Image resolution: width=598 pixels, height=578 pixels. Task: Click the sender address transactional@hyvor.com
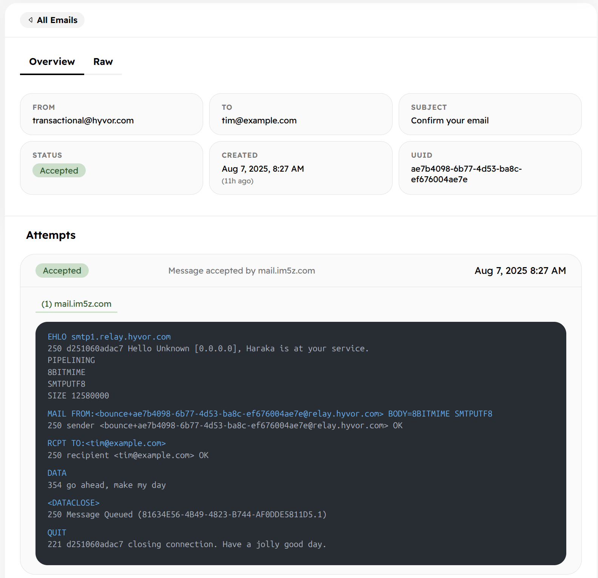click(83, 121)
